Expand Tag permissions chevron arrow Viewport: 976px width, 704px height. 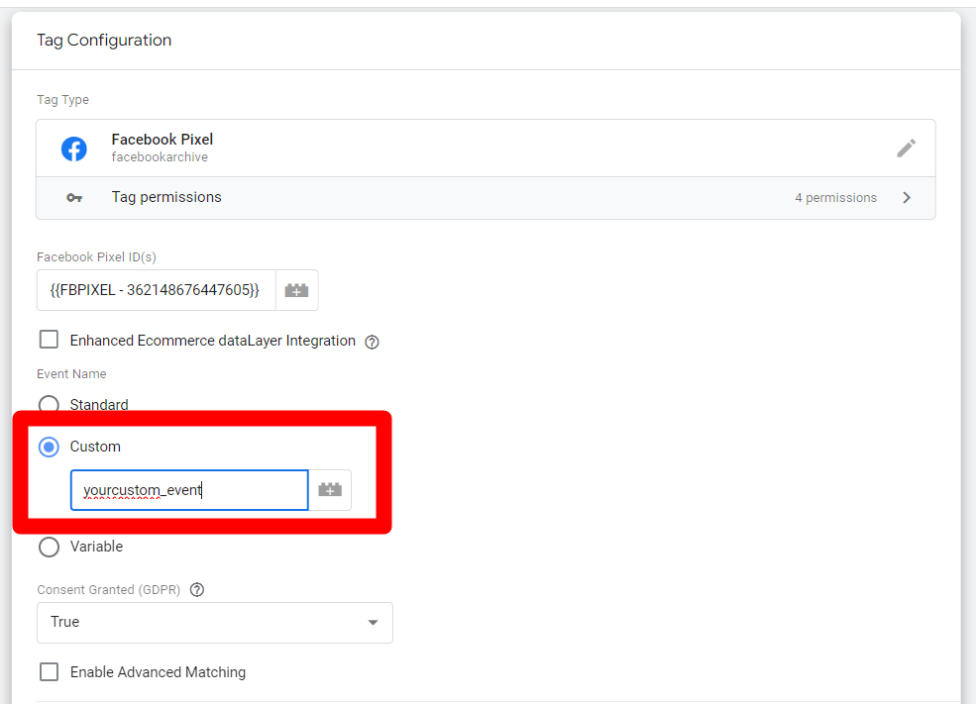tap(907, 198)
